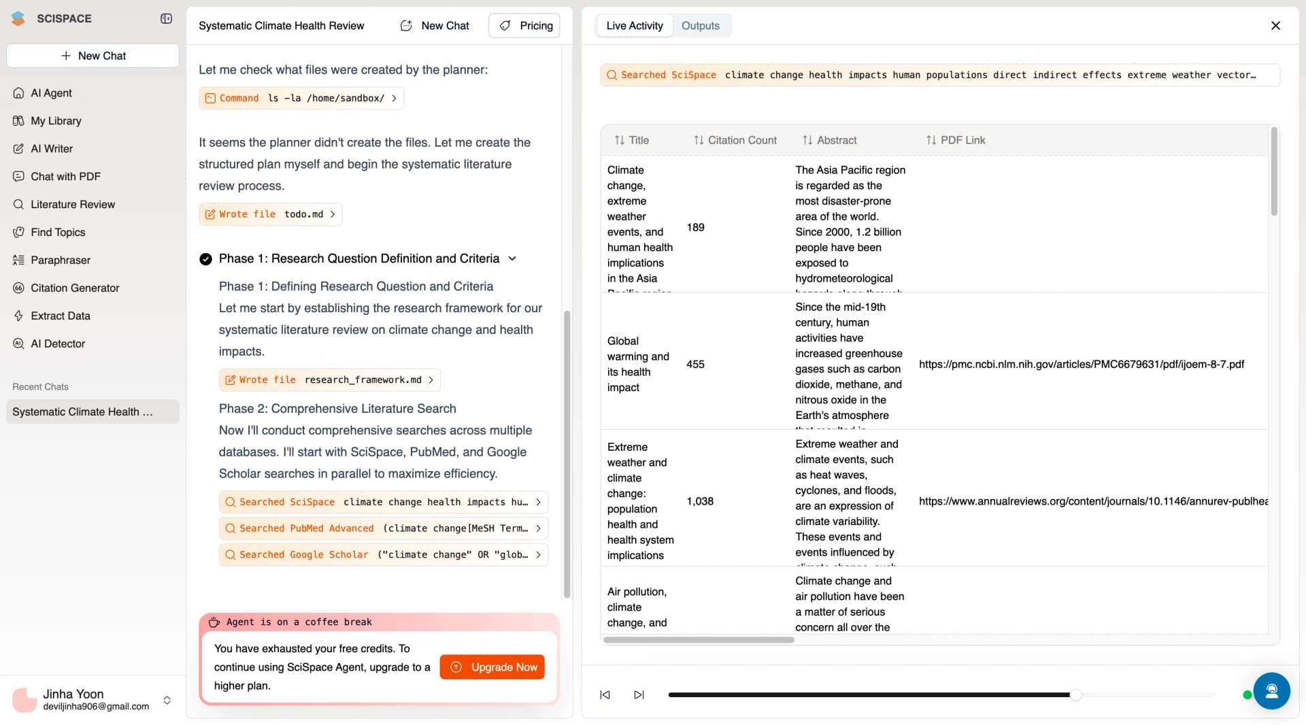This screenshot has height=725, width=1306.
Task: Click the coffee break cup icon
Action: click(214, 622)
